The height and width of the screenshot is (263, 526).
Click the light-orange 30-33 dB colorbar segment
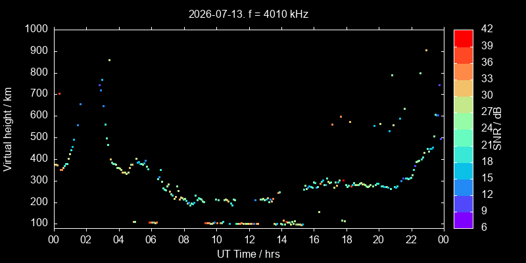(464, 87)
